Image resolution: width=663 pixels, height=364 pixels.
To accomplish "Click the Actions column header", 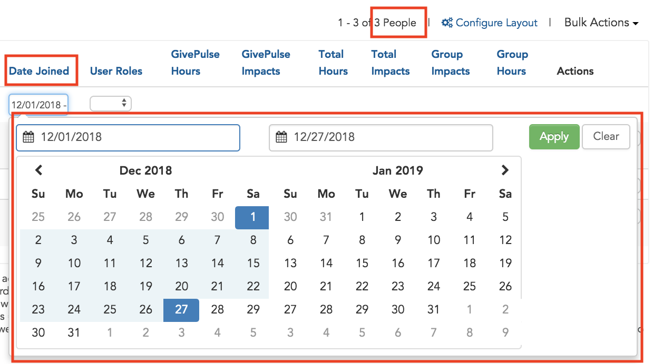I will (x=575, y=71).
